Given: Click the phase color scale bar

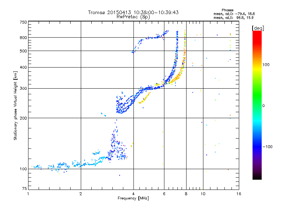Looking at the screenshot, I should click(257, 105).
